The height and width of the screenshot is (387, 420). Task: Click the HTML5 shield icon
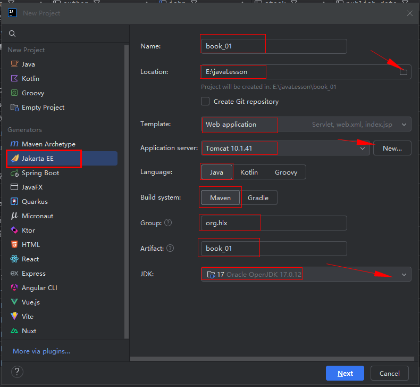[x=14, y=244]
